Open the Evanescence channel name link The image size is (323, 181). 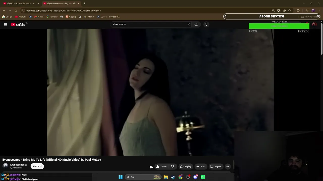tap(17, 165)
